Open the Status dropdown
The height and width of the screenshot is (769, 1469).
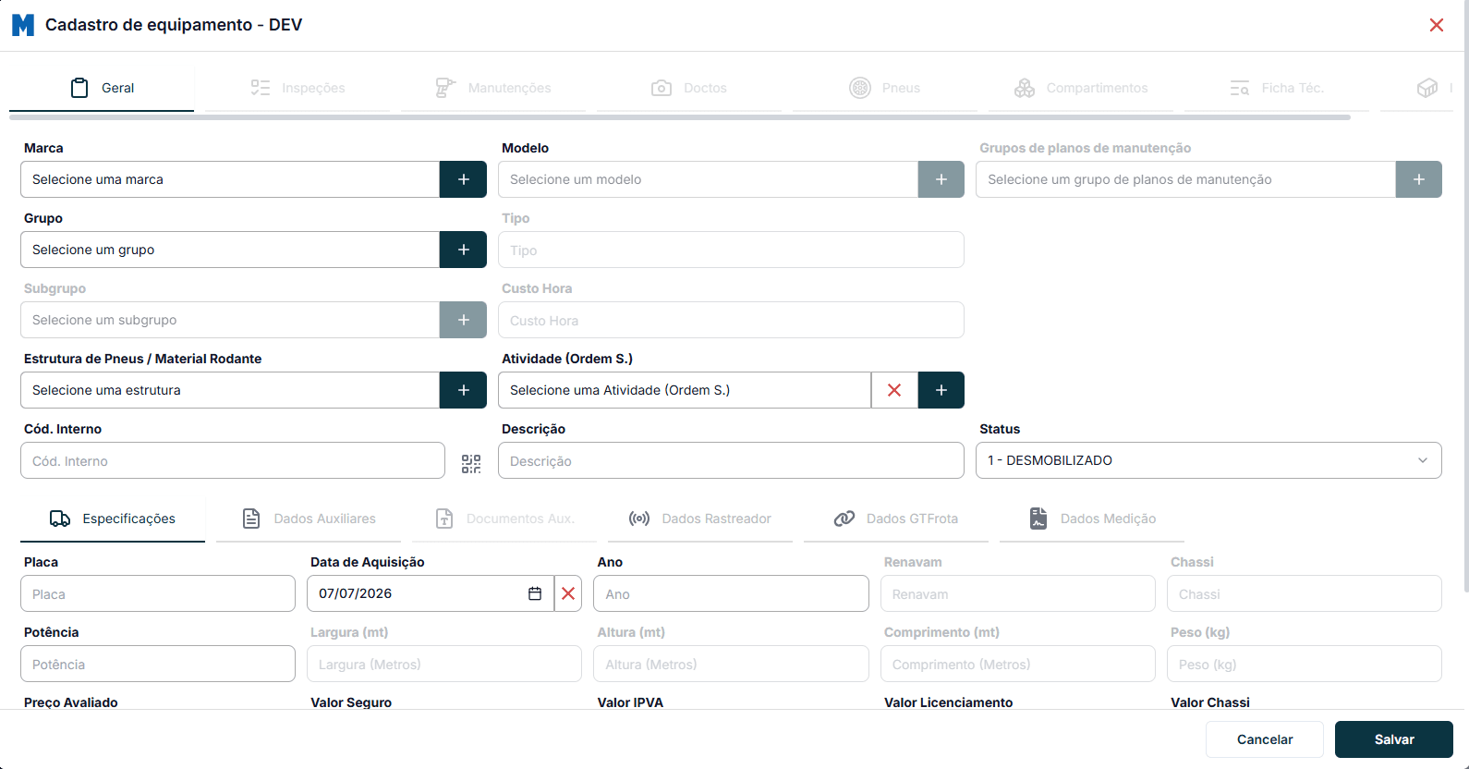point(1208,460)
